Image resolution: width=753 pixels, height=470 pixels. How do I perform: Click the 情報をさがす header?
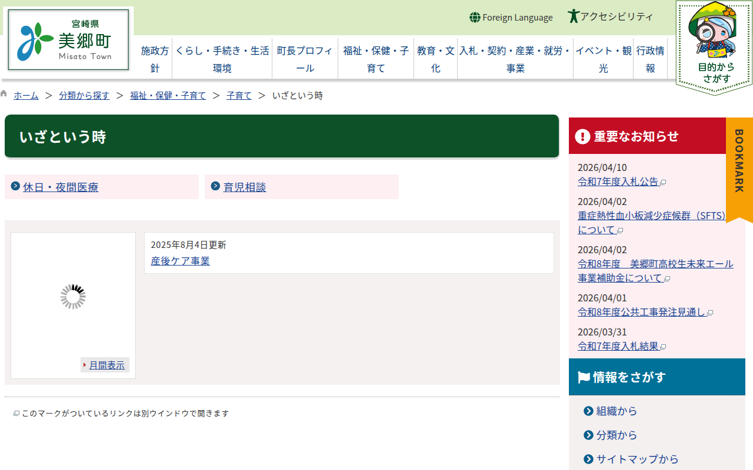[x=657, y=377]
